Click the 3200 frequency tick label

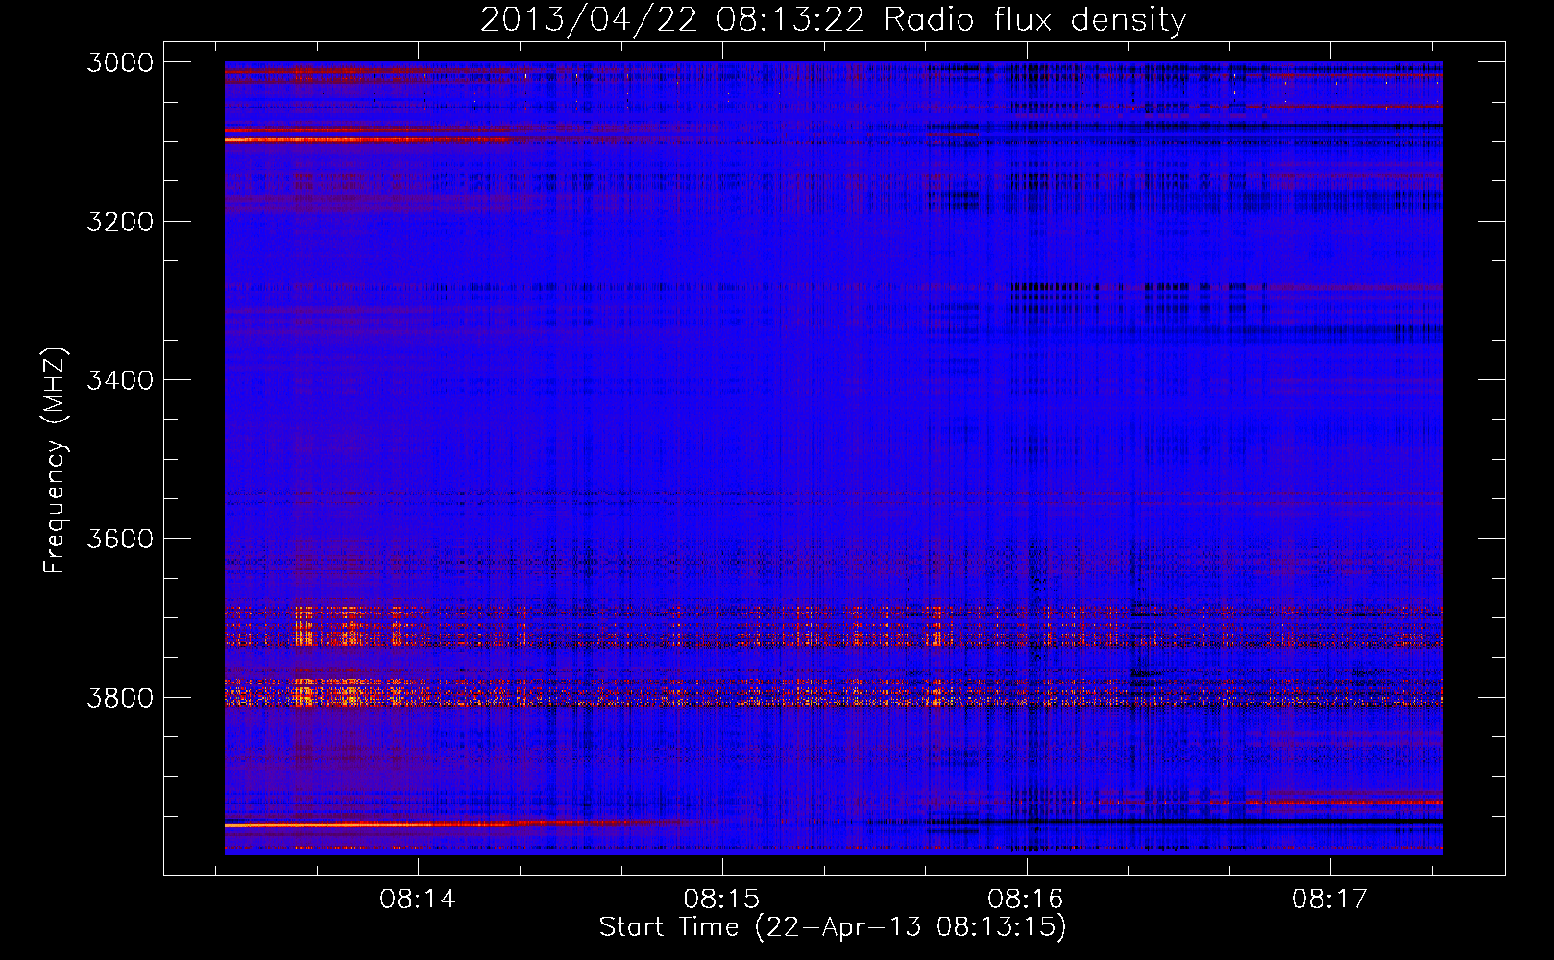120,222
